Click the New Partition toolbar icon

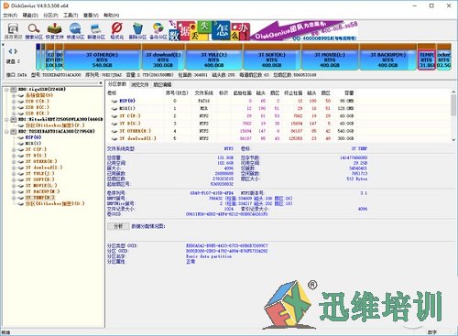[96, 31]
